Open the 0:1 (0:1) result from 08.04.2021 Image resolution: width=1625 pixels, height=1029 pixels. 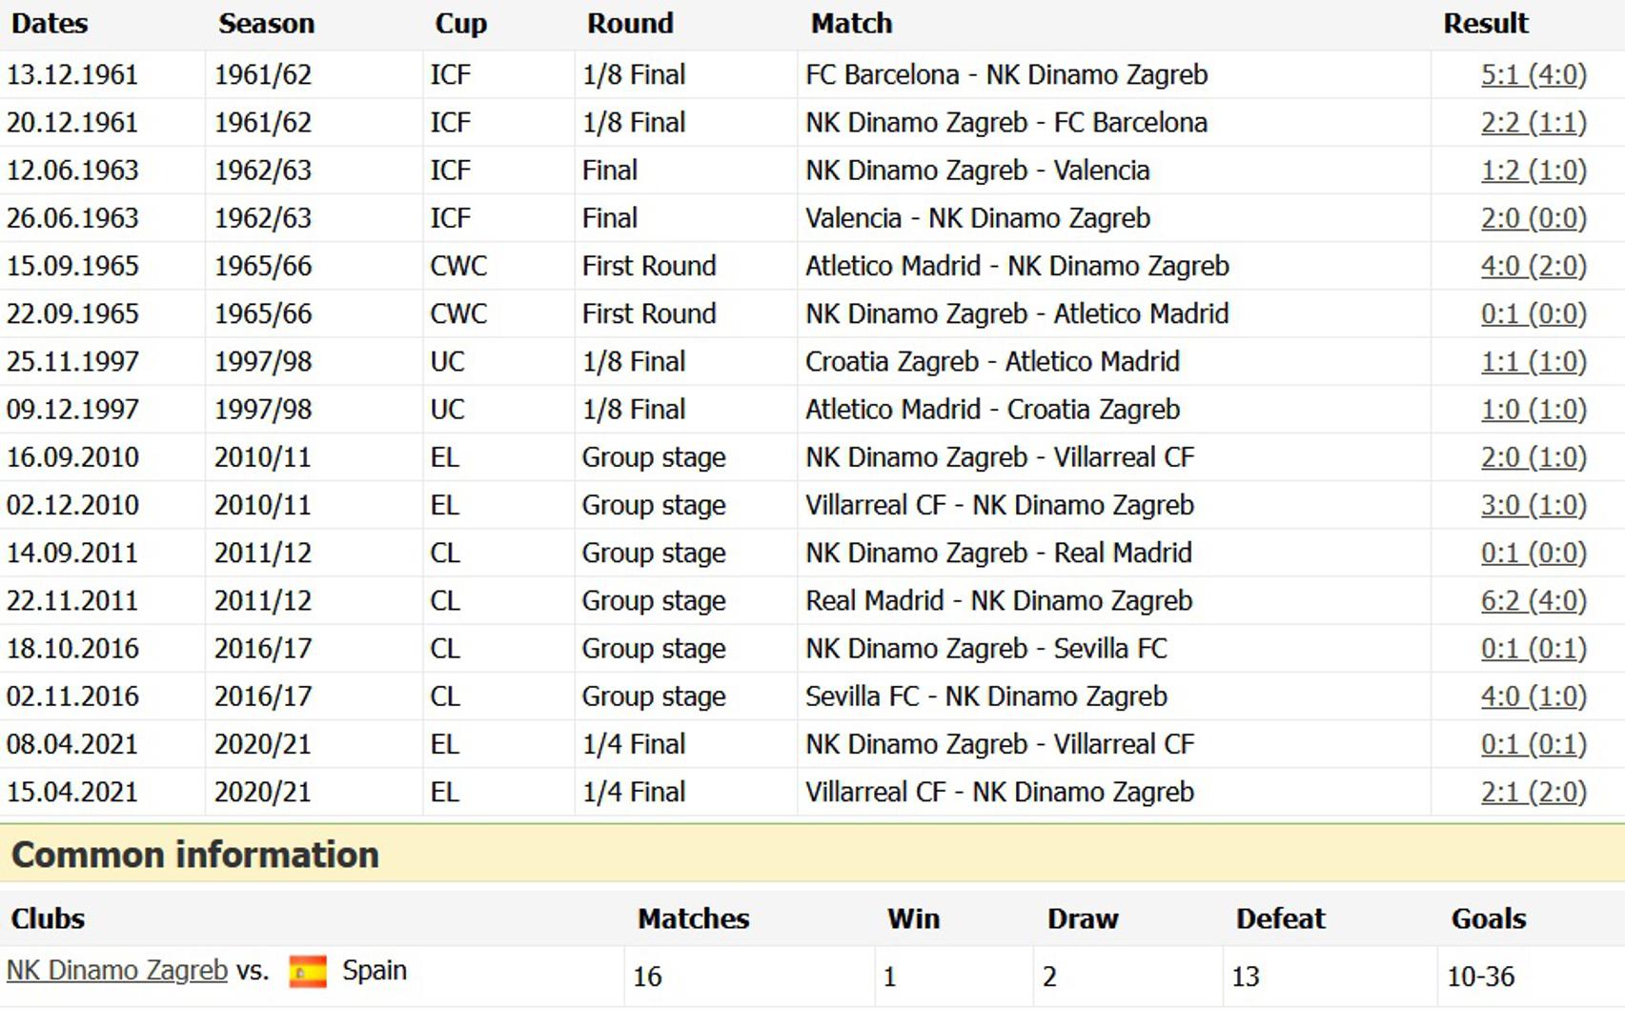1533,744
